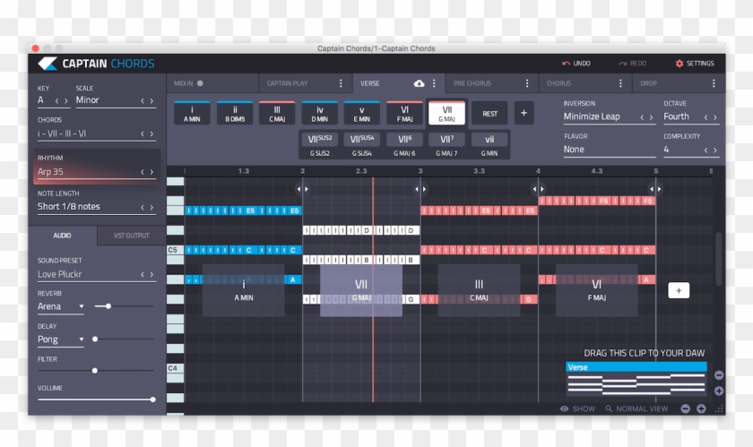
Task: Select the next key with right arrow
Action: coord(65,101)
